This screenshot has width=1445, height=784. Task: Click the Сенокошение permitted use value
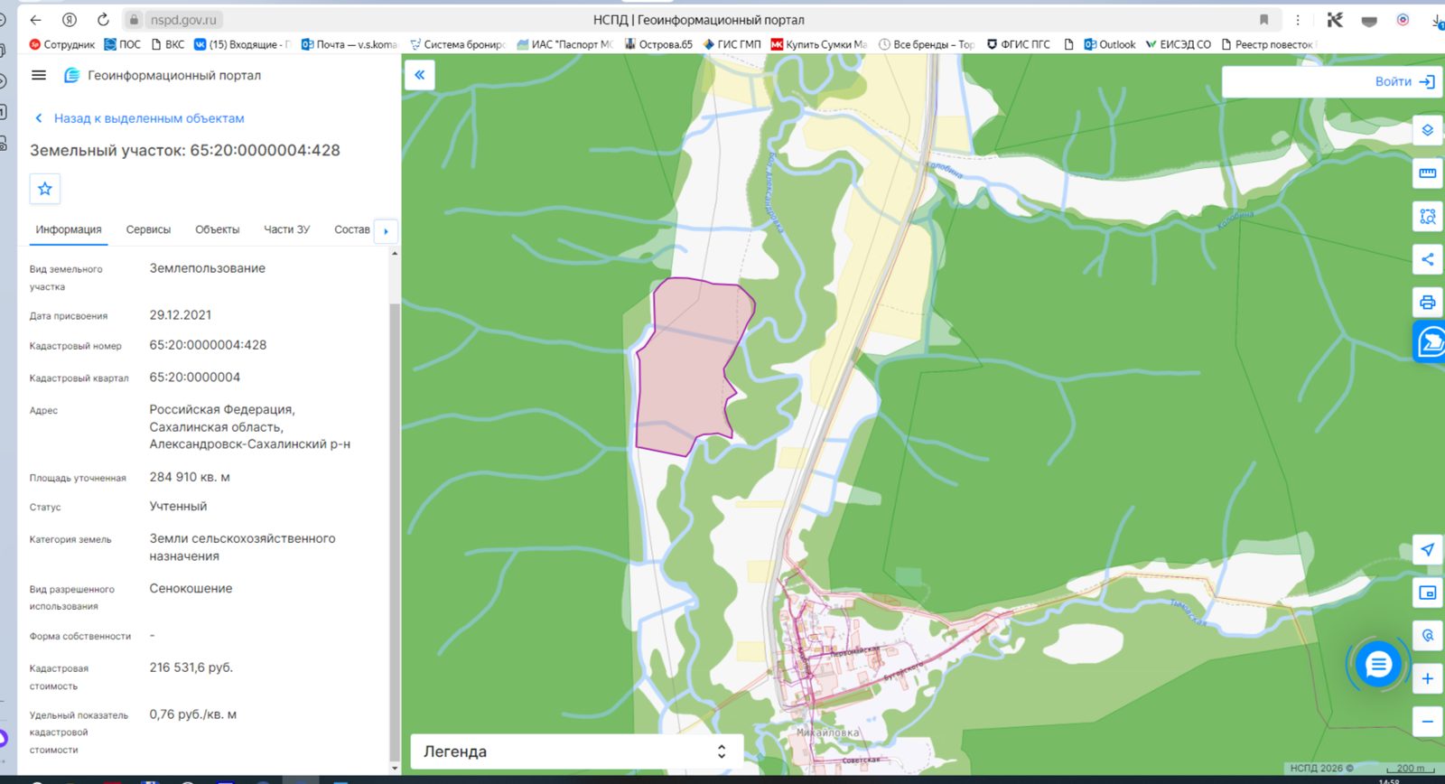191,588
